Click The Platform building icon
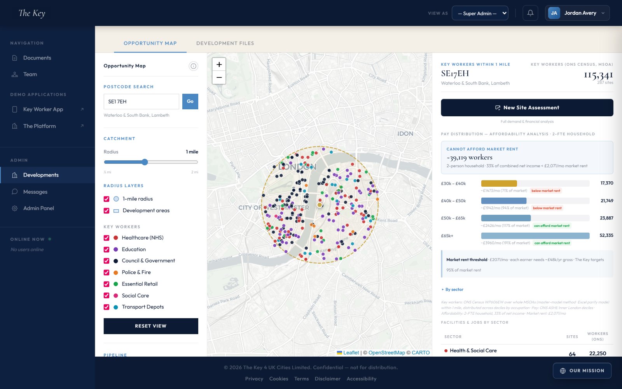The width and height of the screenshot is (622, 389). pyautogui.click(x=15, y=126)
